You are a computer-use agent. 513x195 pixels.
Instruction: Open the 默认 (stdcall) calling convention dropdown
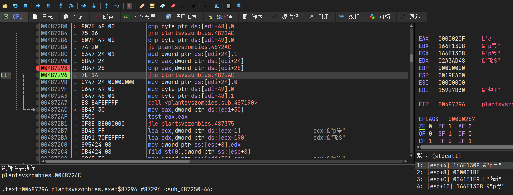tap(464, 156)
